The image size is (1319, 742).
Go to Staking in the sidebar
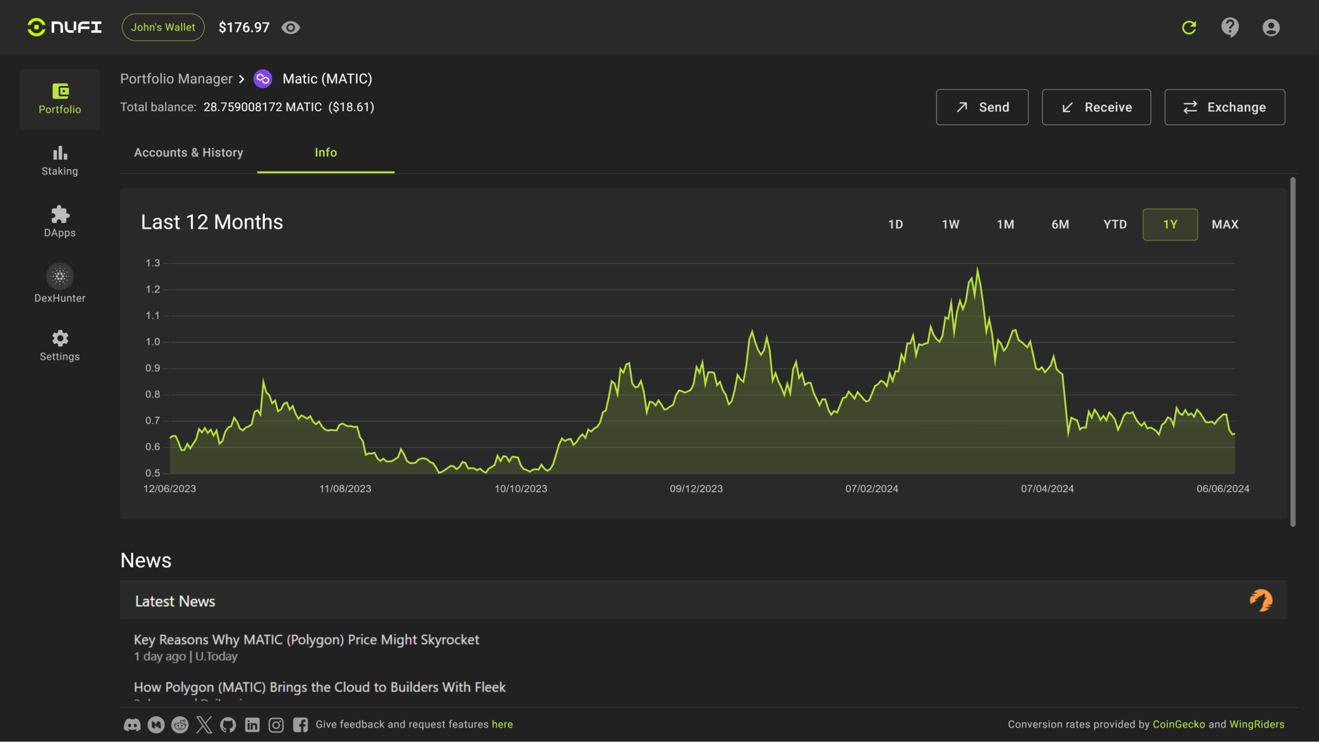pyautogui.click(x=60, y=161)
